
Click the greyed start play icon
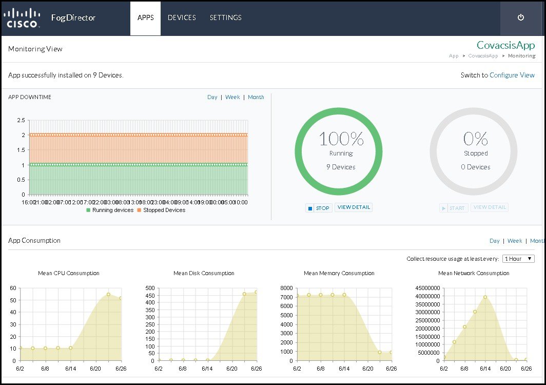(443, 208)
